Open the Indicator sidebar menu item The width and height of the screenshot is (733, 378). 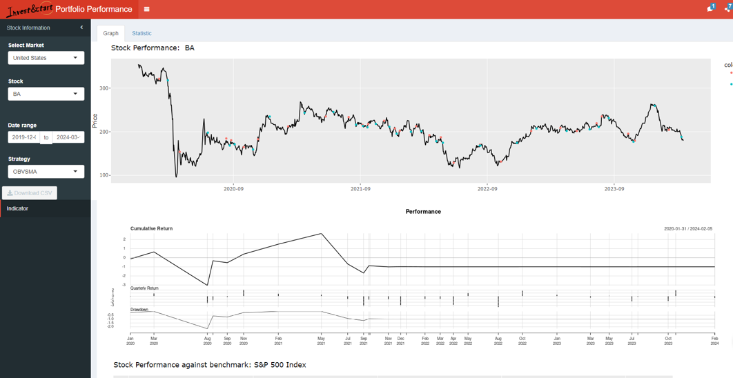pos(18,208)
